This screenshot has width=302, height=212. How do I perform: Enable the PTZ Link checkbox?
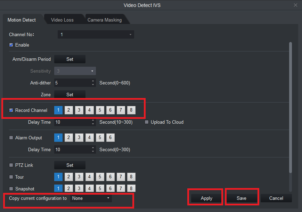(x=11, y=165)
